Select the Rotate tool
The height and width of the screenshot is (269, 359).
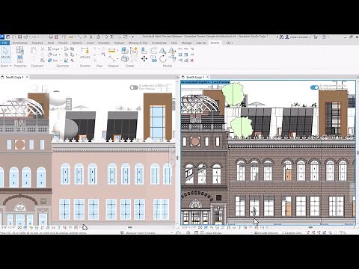click(162, 59)
